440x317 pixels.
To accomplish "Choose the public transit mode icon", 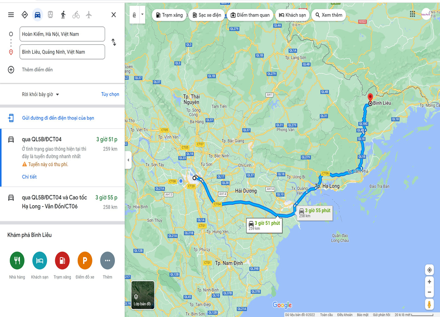I will coord(50,15).
